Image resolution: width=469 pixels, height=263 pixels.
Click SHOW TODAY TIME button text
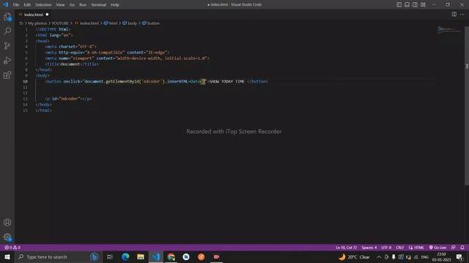pos(226,81)
